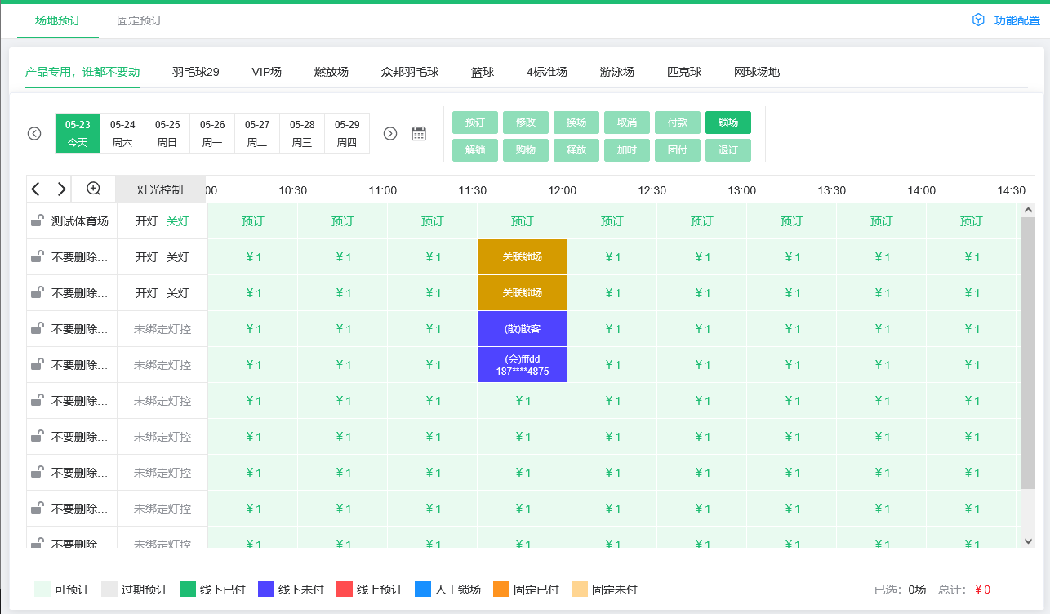1050x614 pixels.
Task: Select the 匹克球 venue tab
Action: [x=684, y=72]
